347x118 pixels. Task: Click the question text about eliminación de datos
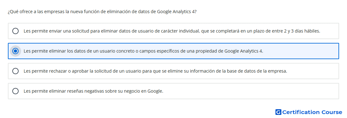102,12
